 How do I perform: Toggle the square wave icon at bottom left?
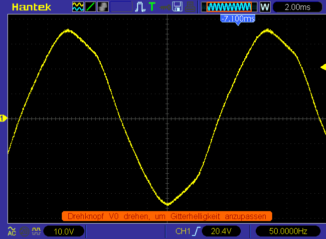coord(36,231)
